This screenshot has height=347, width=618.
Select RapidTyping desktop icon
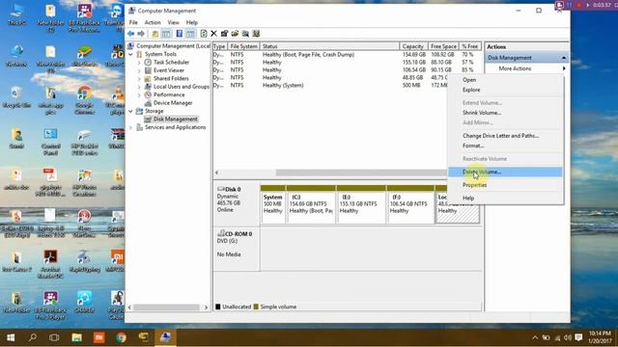[84, 260]
